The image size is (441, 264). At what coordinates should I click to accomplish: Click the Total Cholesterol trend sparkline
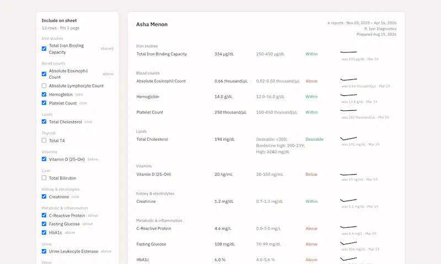348,138
